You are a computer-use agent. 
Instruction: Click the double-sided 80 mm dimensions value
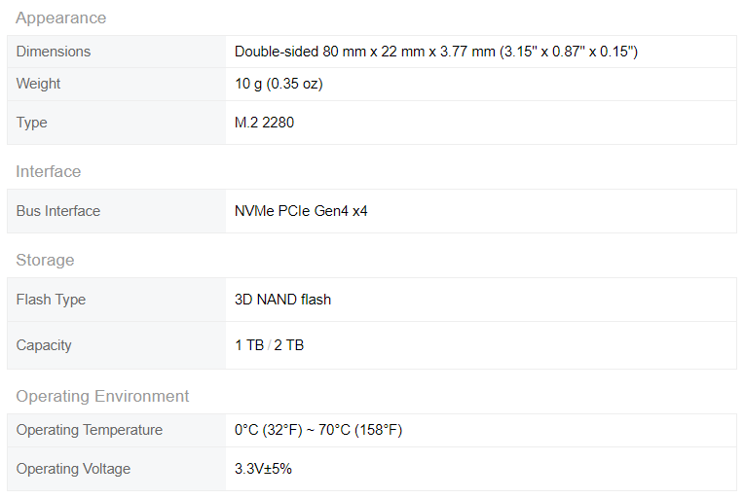point(435,52)
